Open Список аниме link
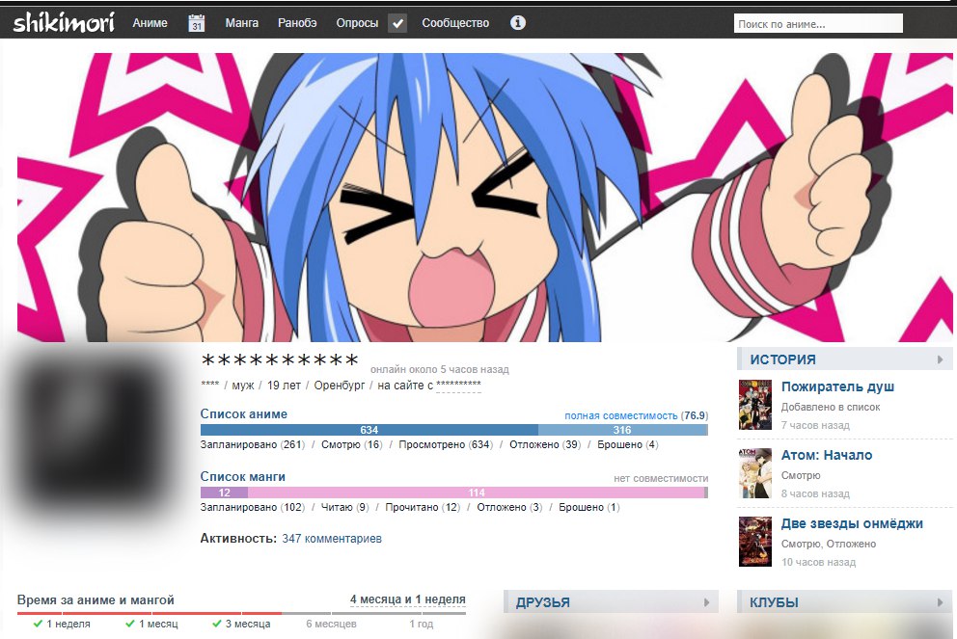Image resolution: width=957 pixels, height=639 pixels. point(243,414)
